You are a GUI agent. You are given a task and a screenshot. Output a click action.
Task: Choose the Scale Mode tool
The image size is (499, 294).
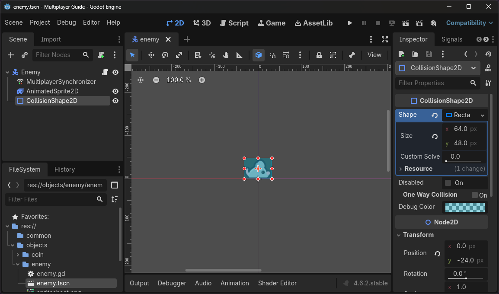[x=179, y=55]
